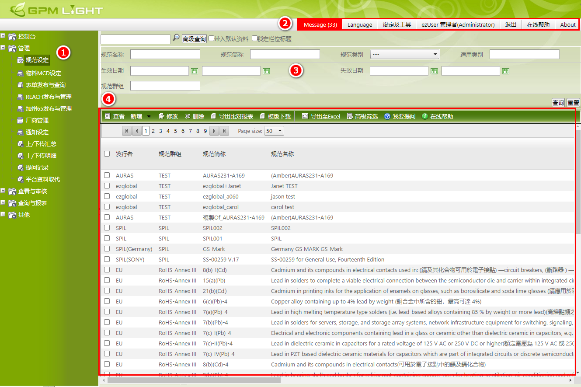Click the magnifier search icon
The height and width of the screenshot is (387, 581).
(x=176, y=38)
